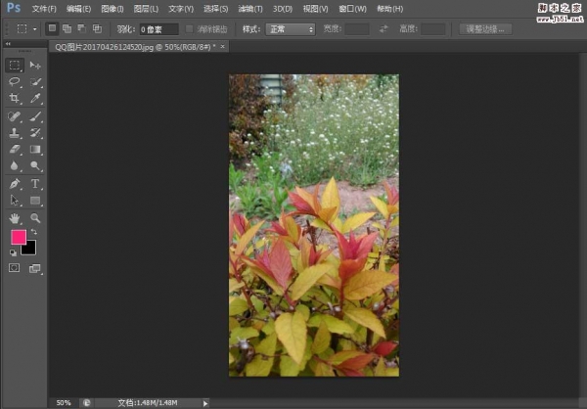This screenshot has height=409, width=587.
Task: Open the tool preset picker dropdown
Action: click(35, 28)
